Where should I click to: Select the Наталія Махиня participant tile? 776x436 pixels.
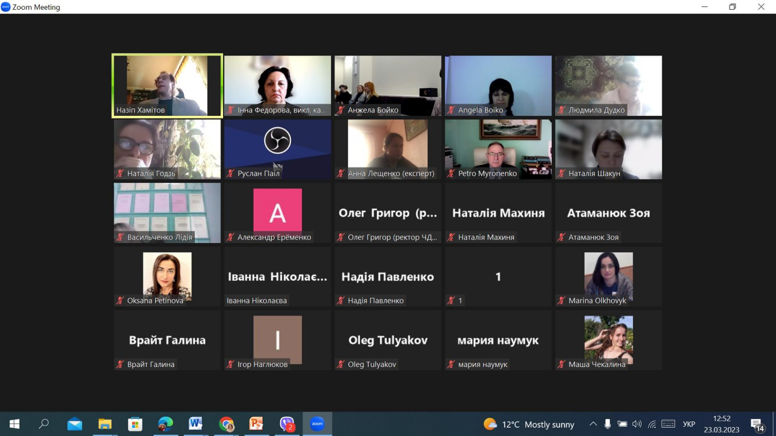pos(498,213)
